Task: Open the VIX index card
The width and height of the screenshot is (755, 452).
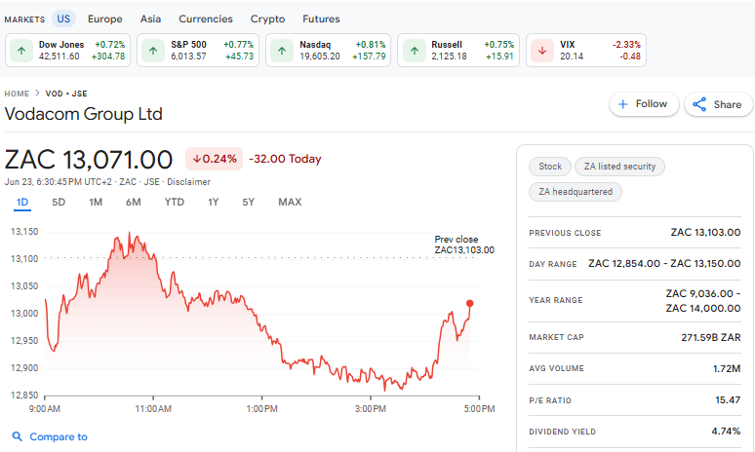Action: click(586, 50)
